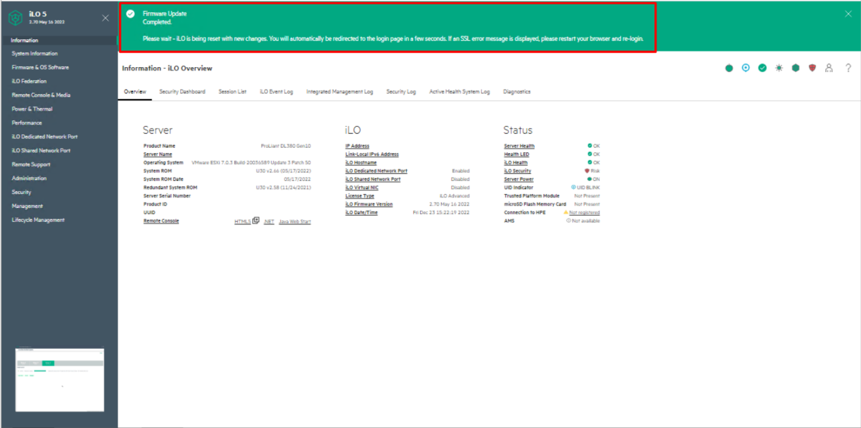
Task: Go to Remote Support
Action: click(31, 164)
